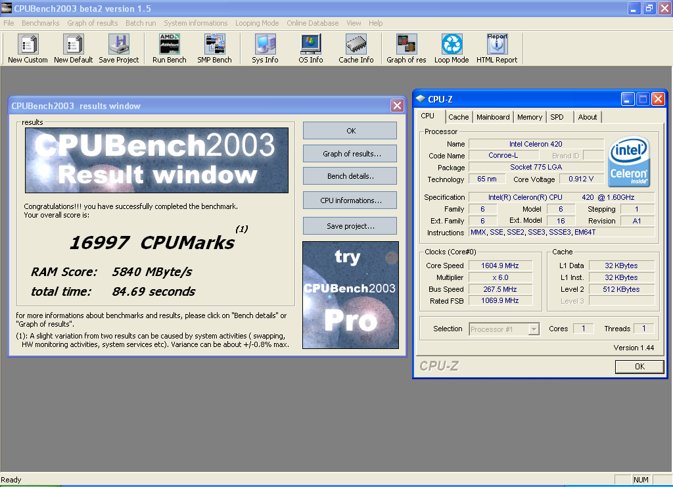The width and height of the screenshot is (673, 487).
Task: Click the CPUBench2003 app icon in title bar
Action: 6,8
